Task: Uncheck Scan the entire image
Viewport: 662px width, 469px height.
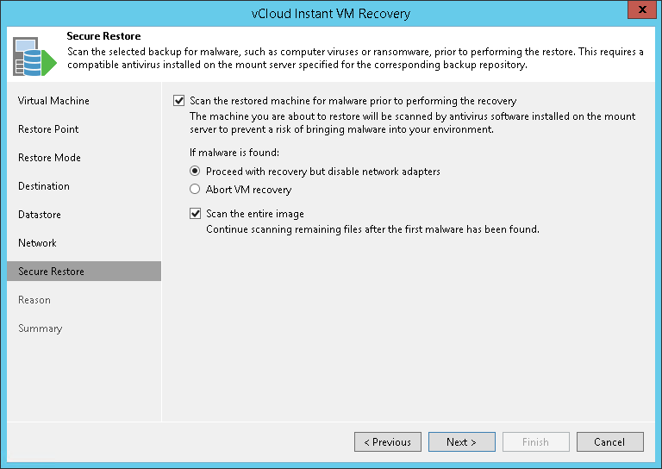Action: click(x=196, y=214)
